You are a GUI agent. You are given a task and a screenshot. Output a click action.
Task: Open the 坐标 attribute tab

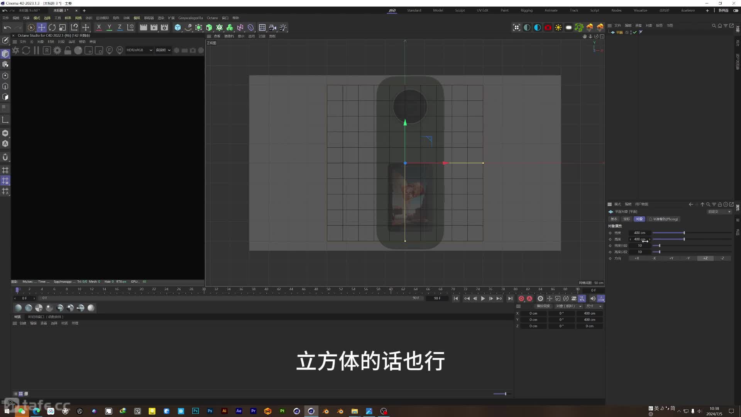tap(627, 219)
